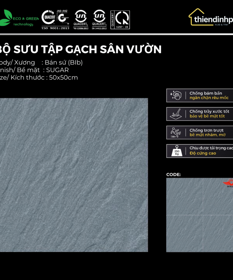Click the 250 Kg weight icon
Screen dimensions: 233x280
click(x=176, y=151)
